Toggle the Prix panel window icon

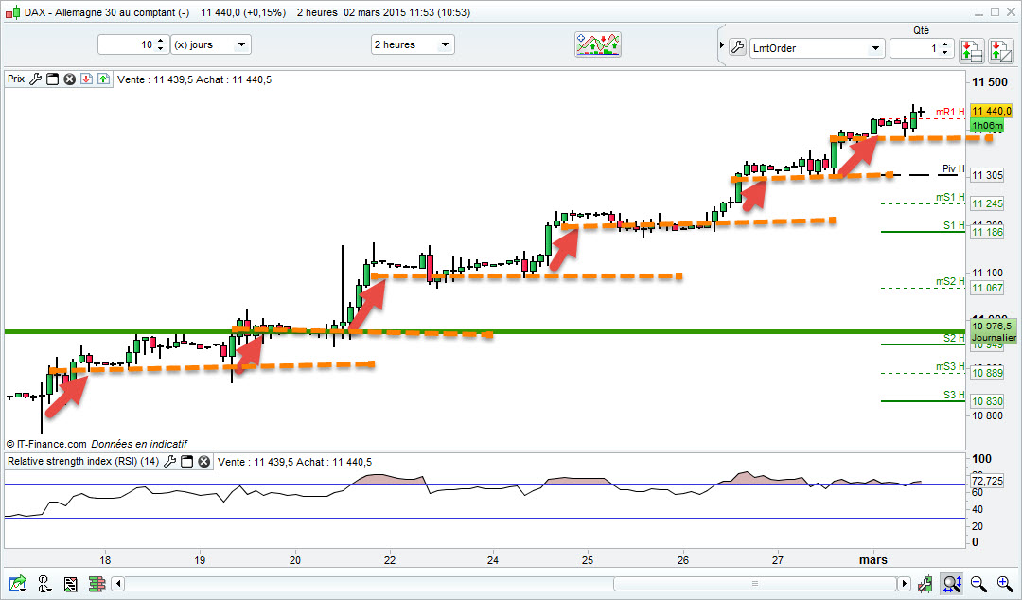pyautogui.click(x=52, y=79)
